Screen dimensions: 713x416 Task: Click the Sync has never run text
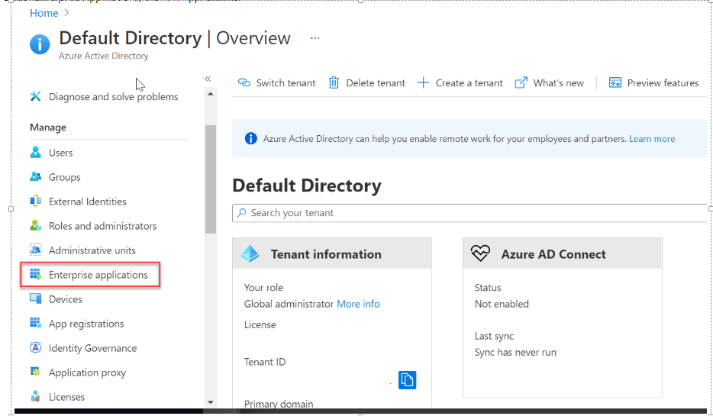515,353
